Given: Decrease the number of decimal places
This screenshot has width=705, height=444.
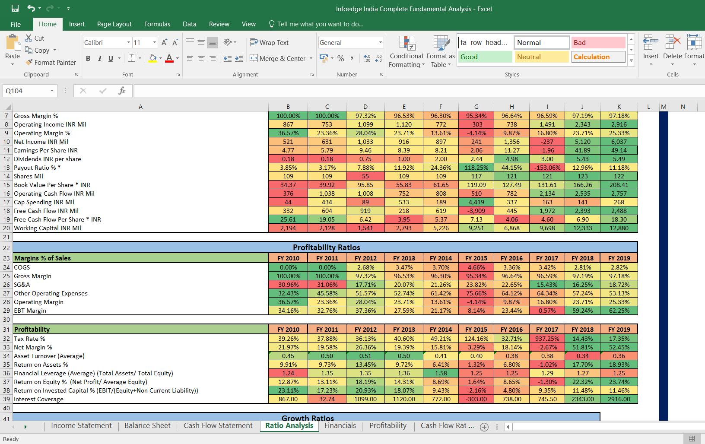Looking at the screenshot, I should (378, 58).
